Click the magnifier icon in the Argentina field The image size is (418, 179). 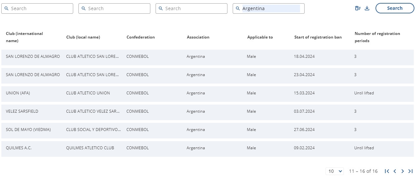(x=238, y=8)
